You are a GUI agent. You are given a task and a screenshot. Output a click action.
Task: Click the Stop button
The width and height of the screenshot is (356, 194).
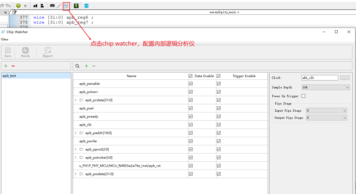26,5
